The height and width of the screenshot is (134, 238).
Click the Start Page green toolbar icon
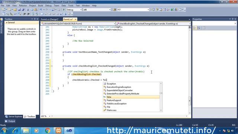172,10
